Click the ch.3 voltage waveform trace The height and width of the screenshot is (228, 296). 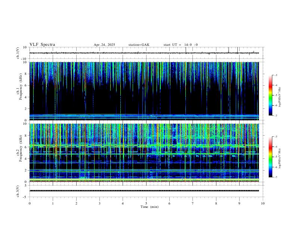(x=144, y=191)
